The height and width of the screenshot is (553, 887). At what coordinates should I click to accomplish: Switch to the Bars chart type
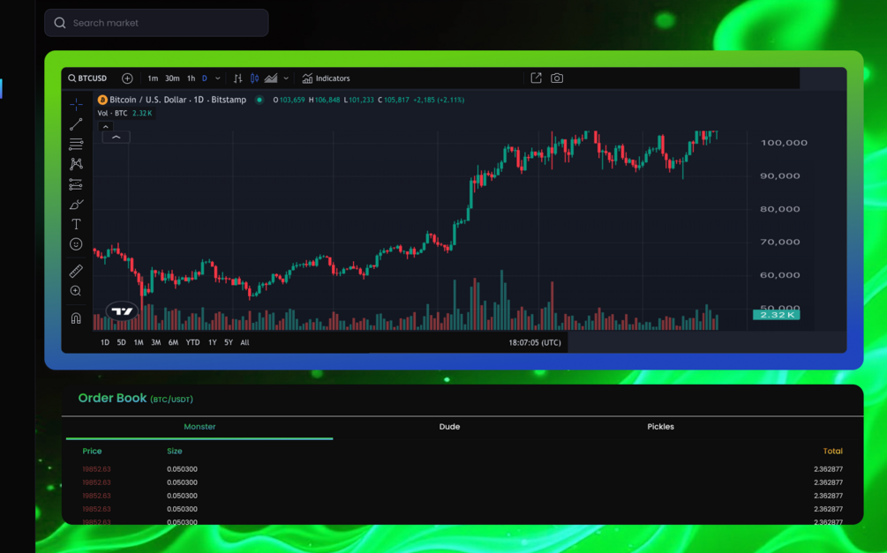[238, 78]
